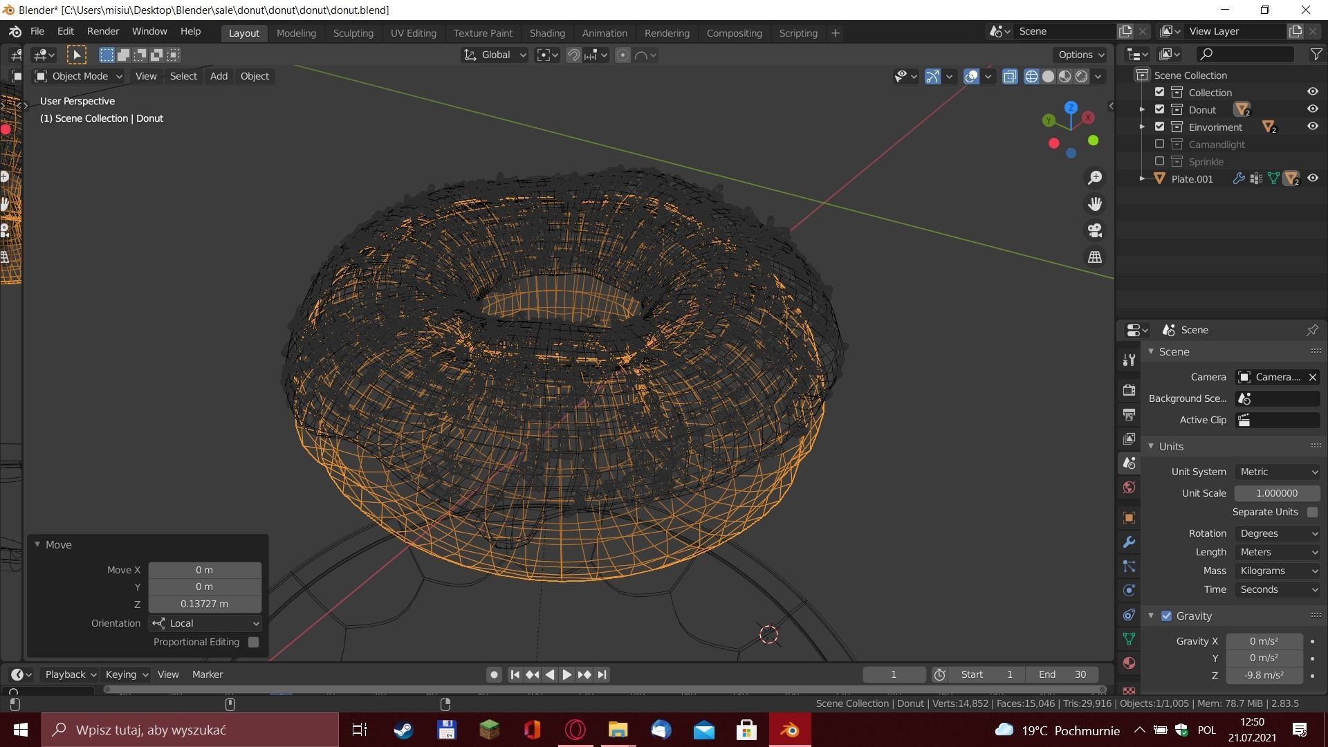
Task: Enable wireframe viewport shading icon
Action: [x=1031, y=77]
